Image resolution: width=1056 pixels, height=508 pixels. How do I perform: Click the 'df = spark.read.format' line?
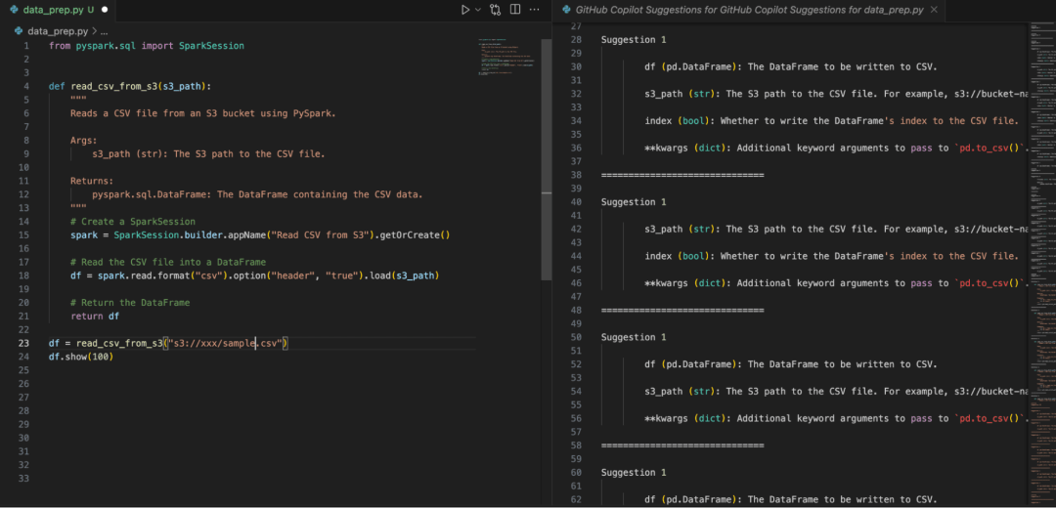point(254,275)
